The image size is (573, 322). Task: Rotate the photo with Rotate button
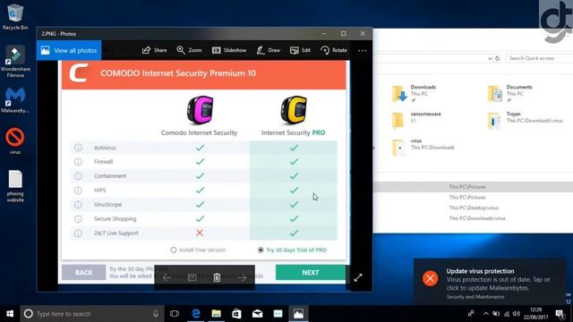point(334,50)
